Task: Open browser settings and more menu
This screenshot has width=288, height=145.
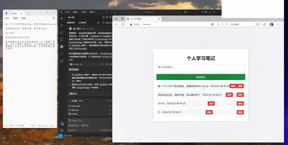Action: tap(278, 24)
